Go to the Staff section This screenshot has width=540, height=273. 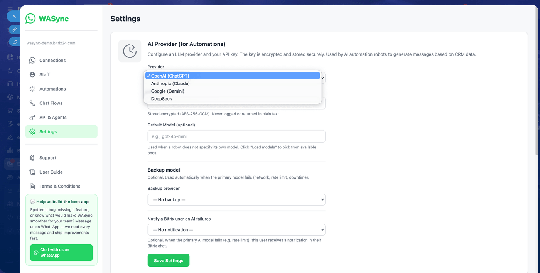coord(61,75)
